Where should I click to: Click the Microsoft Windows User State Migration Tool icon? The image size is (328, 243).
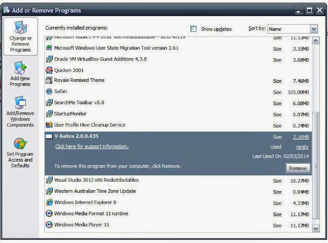point(49,48)
